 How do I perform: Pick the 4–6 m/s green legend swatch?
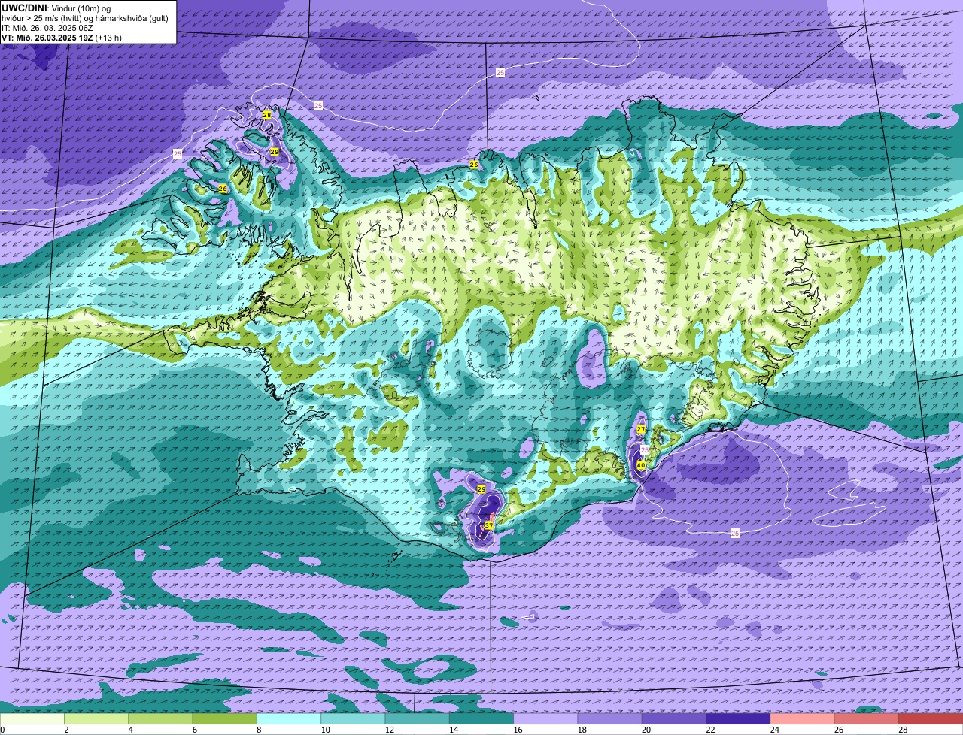click(160, 718)
